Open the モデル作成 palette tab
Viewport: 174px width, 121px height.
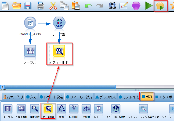point(128,97)
